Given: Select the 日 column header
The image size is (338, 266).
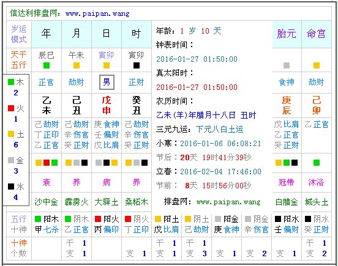Looking at the screenshot, I should 107,34.
